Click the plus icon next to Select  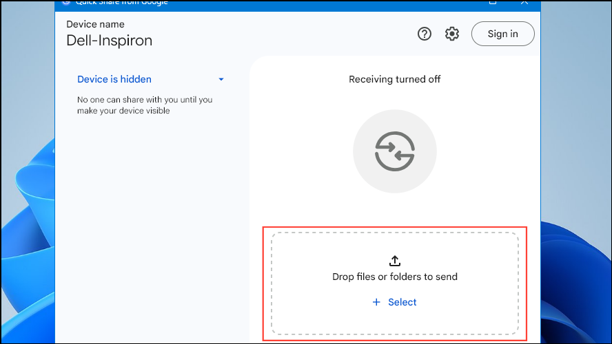[376, 302]
